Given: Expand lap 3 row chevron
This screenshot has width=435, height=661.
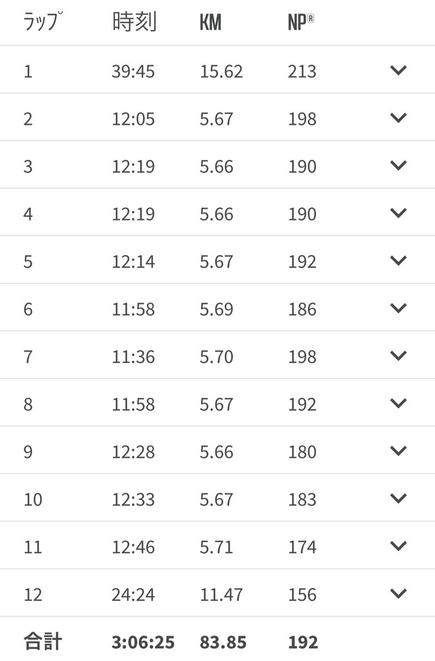Looking at the screenshot, I should point(398,165).
